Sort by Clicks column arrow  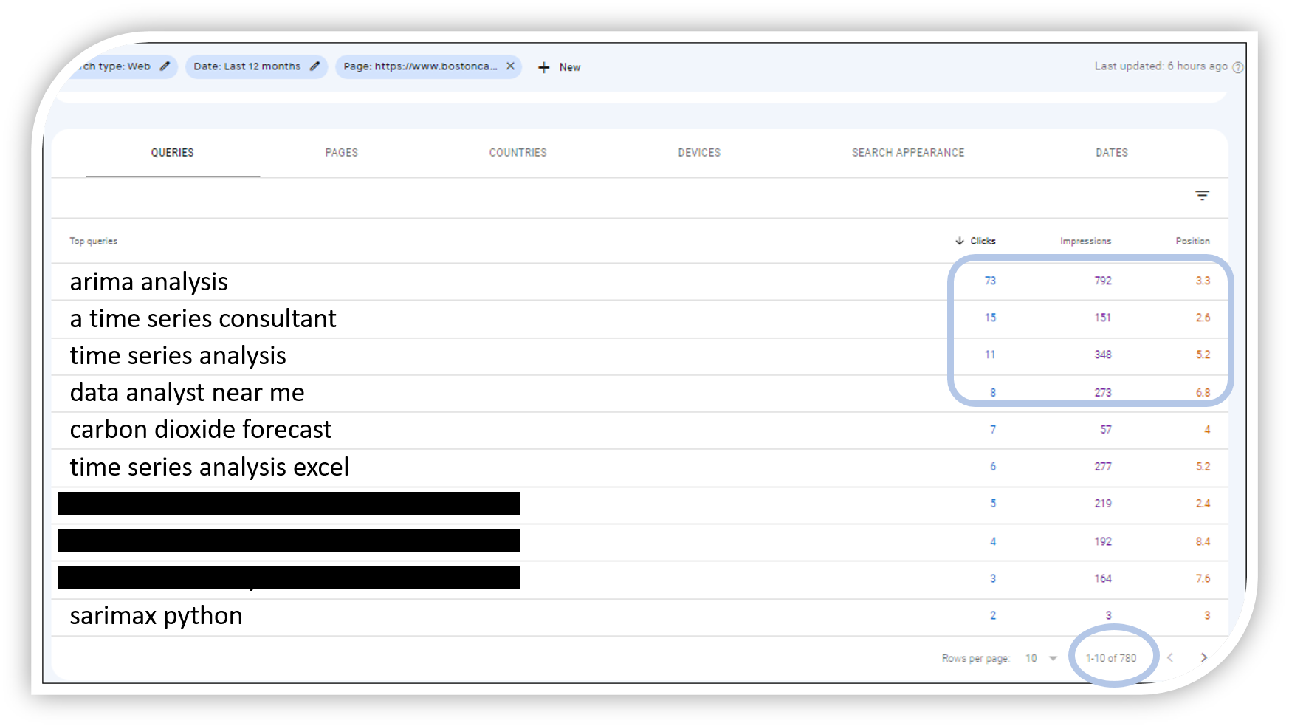pyautogui.click(x=960, y=241)
